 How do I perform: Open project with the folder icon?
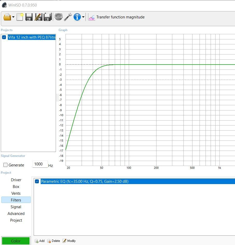(x=7, y=17)
